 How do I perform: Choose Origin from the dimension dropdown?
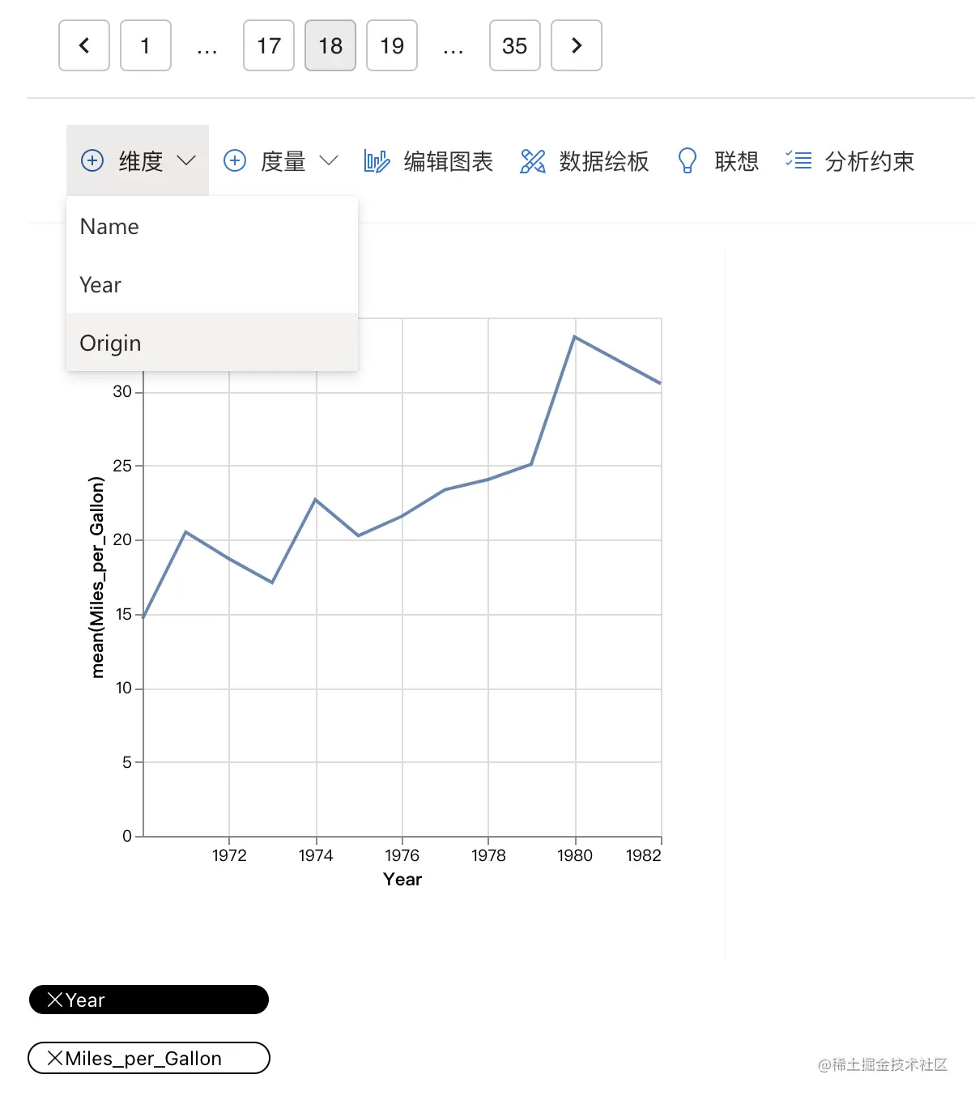(x=212, y=343)
